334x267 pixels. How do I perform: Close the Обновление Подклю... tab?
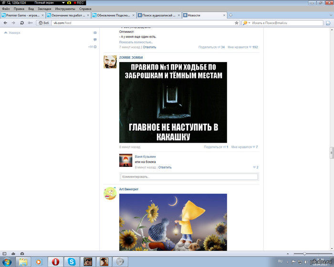pyautogui.click(x=133, y=15)
